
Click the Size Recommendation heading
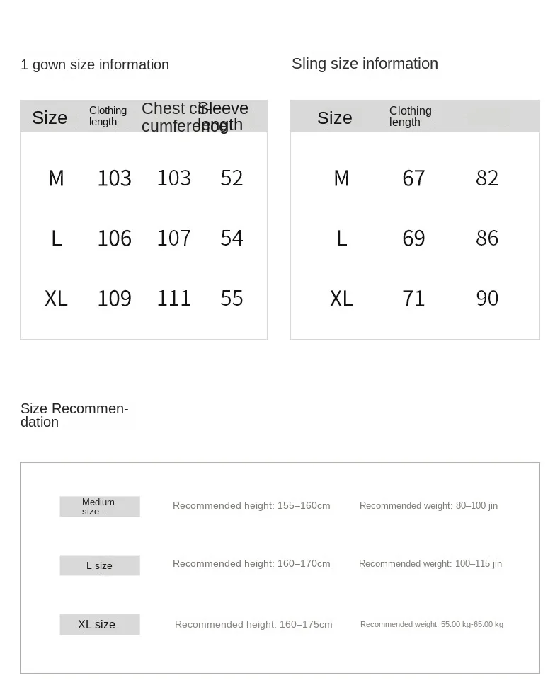click(x=74, y=415)
